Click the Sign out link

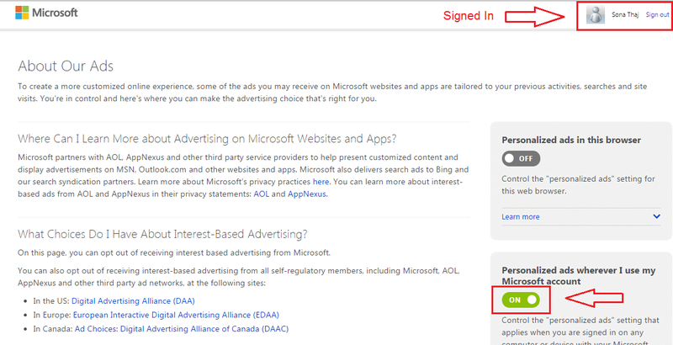click(657, 15)
